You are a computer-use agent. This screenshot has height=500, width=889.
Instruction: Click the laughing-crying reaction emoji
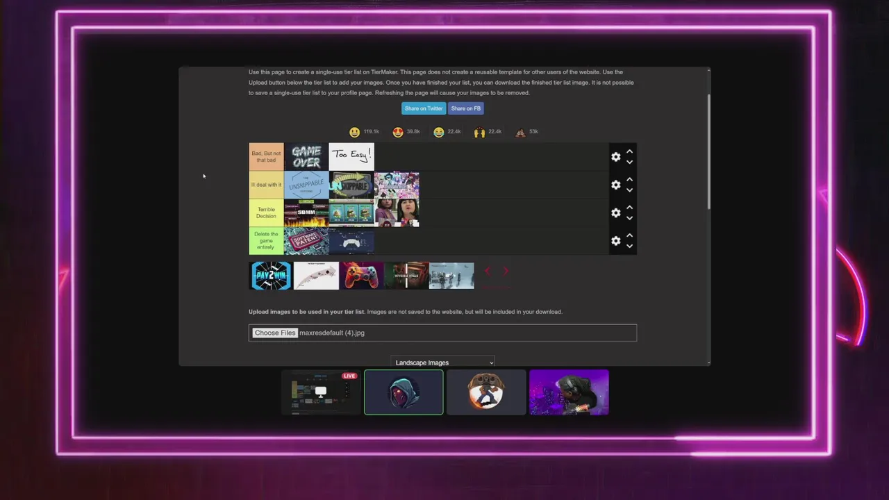pyautogui.click(x=438, y=132)
